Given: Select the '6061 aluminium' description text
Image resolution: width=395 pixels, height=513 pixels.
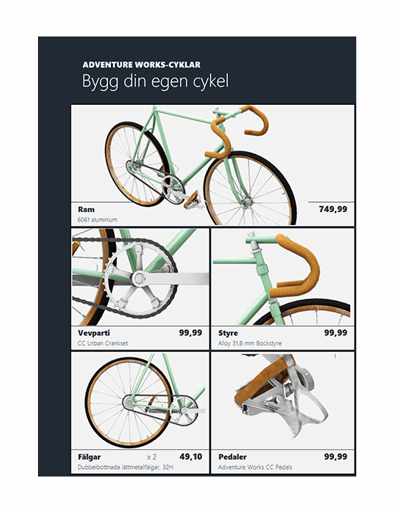Looking at the screenshot, I should 97,220.
